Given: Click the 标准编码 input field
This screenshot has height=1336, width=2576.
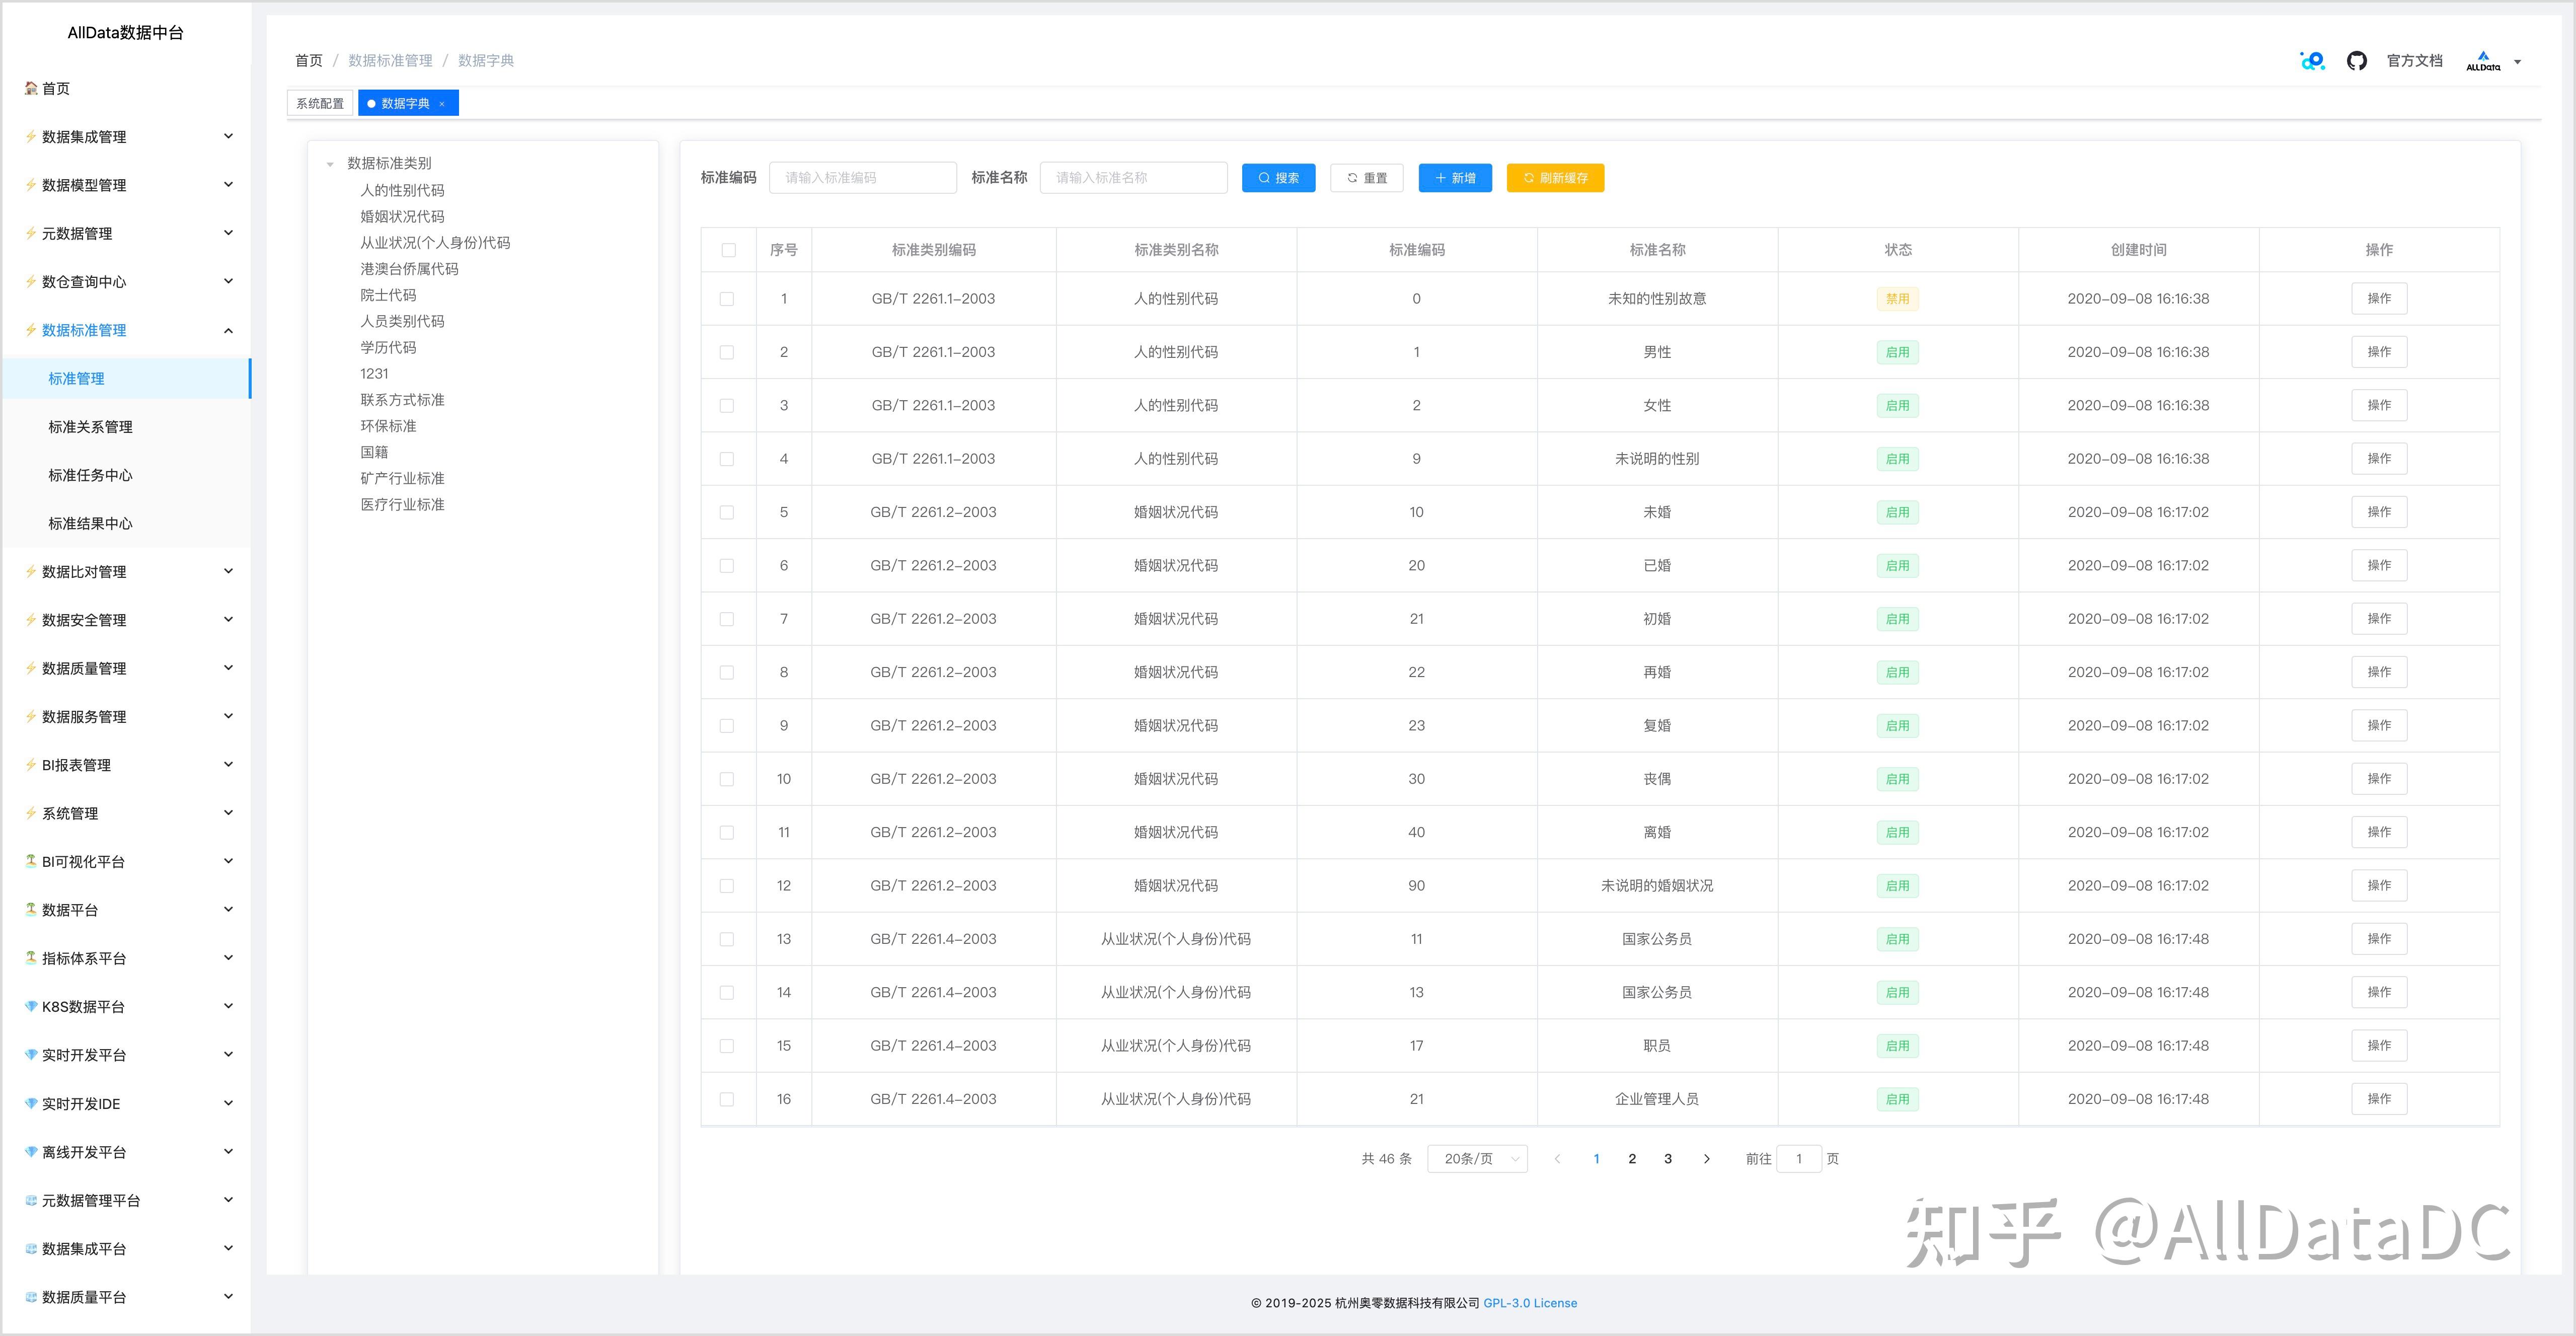Looking at the screenshot, I should point(862,178).
